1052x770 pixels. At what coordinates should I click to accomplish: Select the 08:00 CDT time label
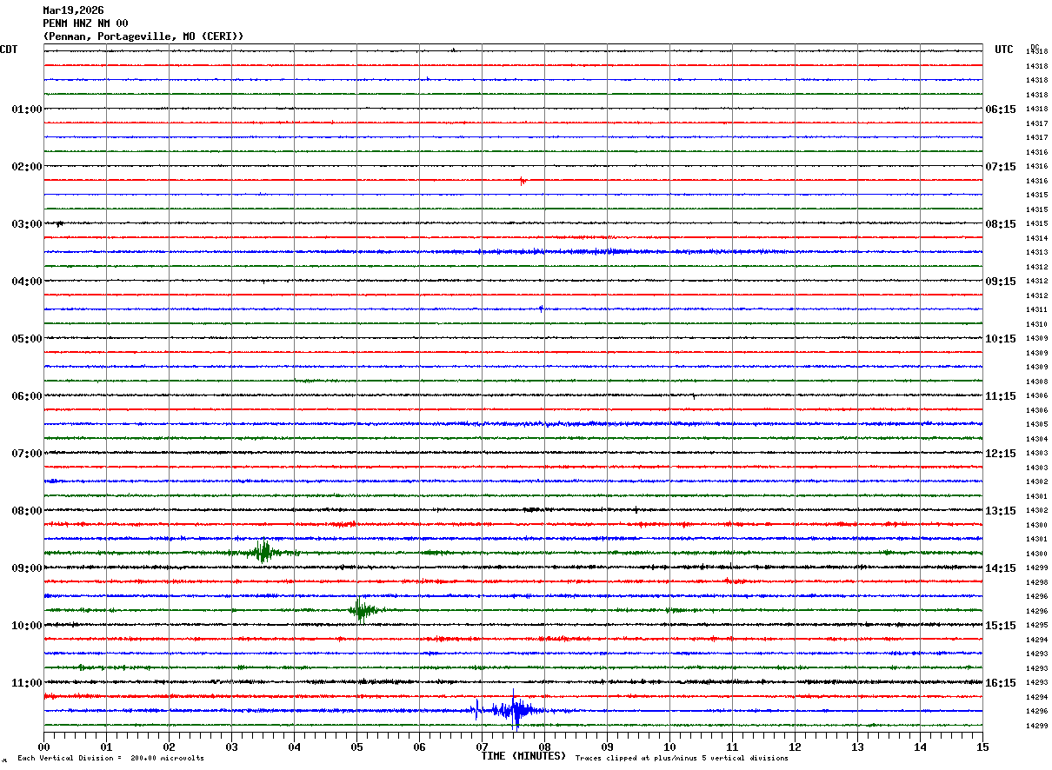point(27,511)
